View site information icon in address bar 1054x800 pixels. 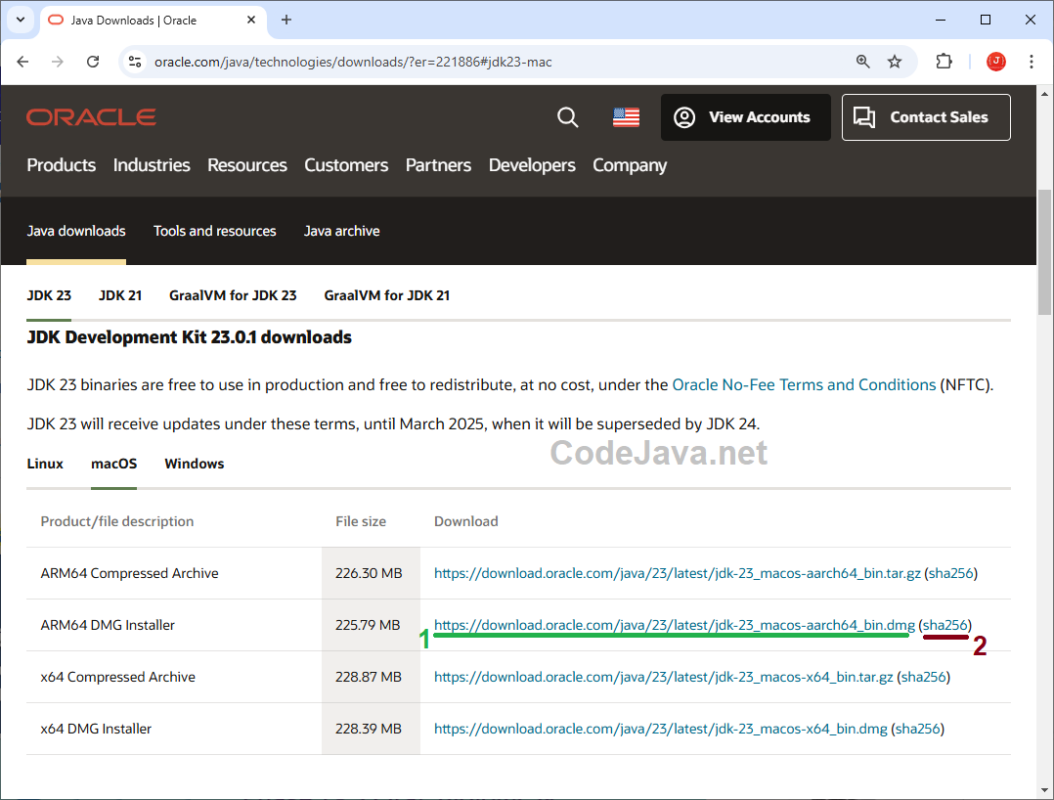(135, 62)
